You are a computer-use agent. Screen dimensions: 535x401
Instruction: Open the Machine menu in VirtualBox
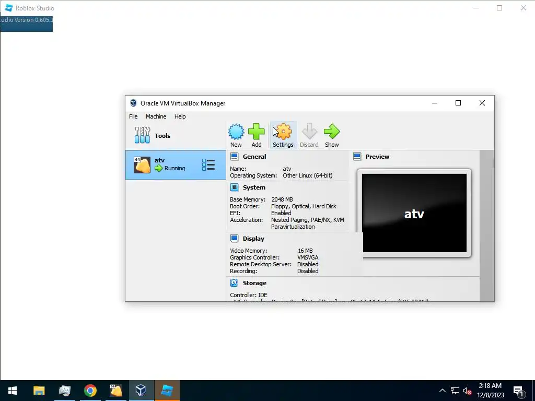156,116
